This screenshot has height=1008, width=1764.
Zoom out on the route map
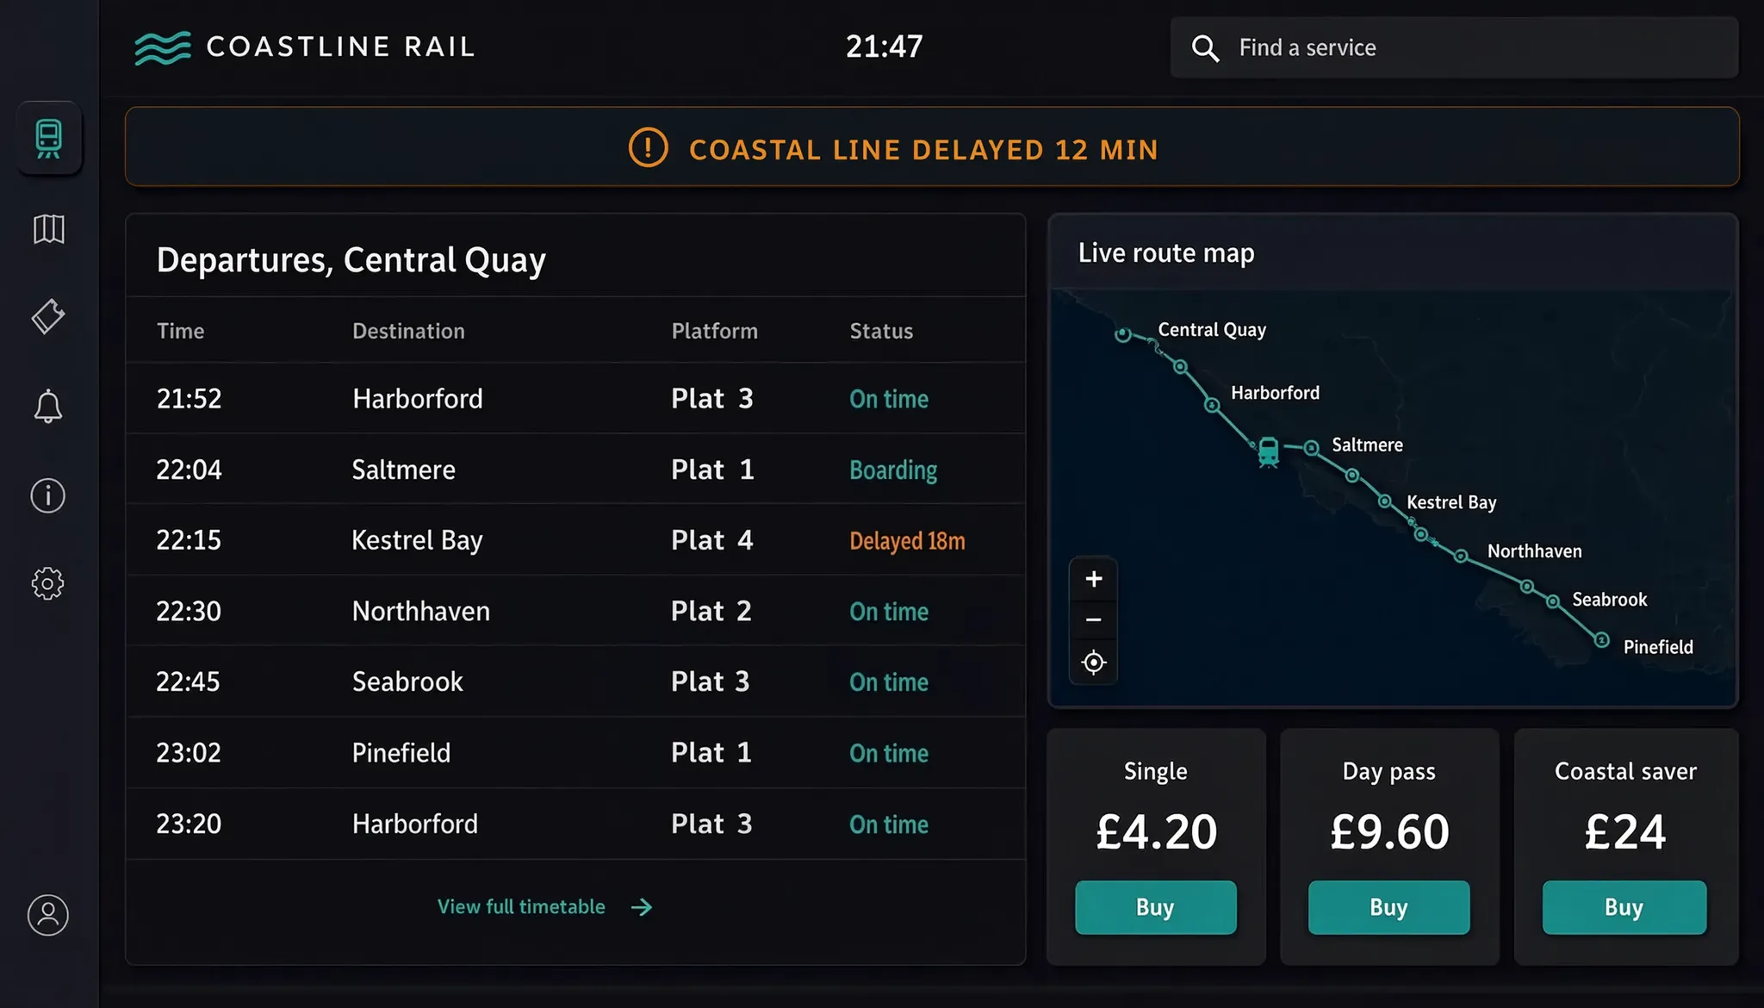pos(1094,619)
